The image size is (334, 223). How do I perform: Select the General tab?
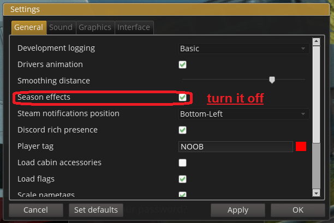pyautogui.click(x=28, y=27)
